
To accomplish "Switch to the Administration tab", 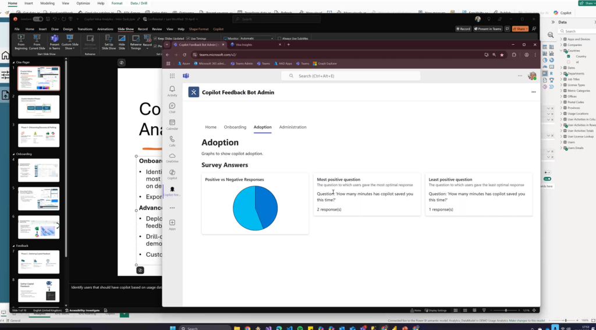I will [293, 127].
